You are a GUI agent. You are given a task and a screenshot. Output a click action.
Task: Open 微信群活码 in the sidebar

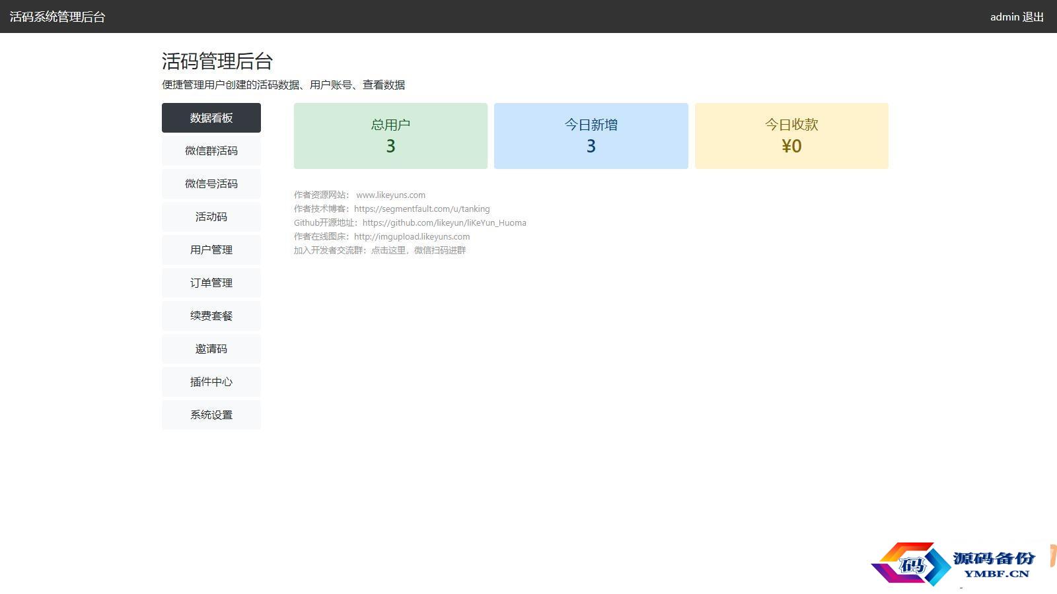click(211, 150)
